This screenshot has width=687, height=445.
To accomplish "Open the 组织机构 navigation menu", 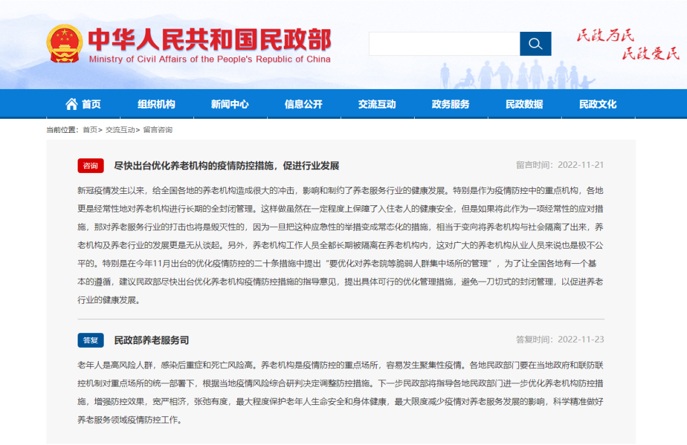I will pos(156,104).
